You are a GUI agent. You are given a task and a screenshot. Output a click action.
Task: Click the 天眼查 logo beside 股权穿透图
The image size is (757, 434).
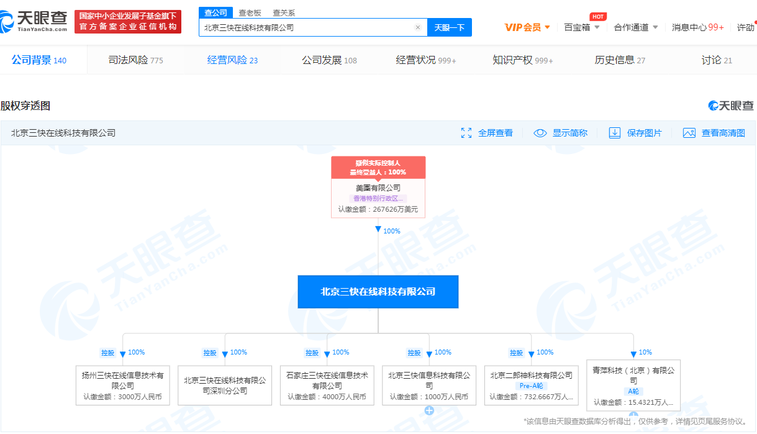click(731, 106)
